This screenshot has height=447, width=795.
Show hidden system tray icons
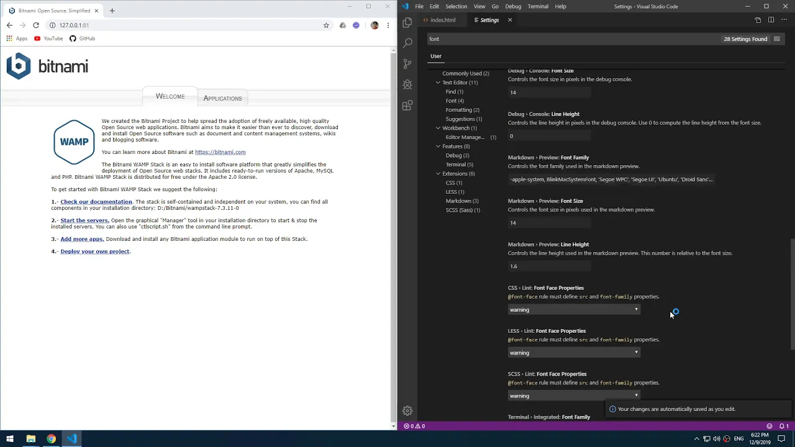click(696, 439)
